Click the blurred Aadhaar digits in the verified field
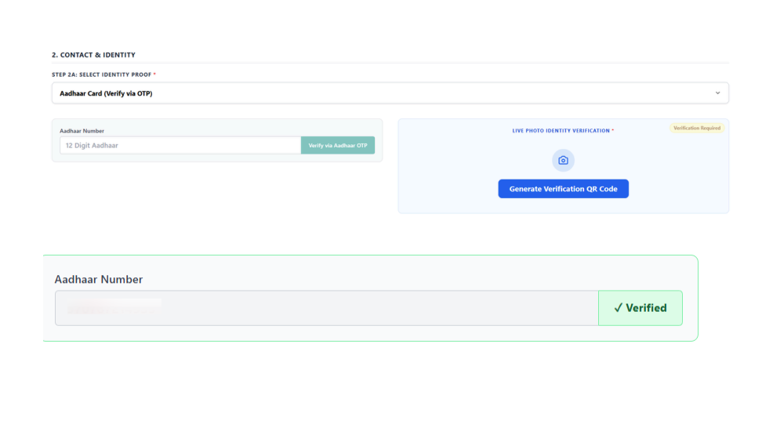This screenshot has height=431, width=773. click(x=114, y=308)
